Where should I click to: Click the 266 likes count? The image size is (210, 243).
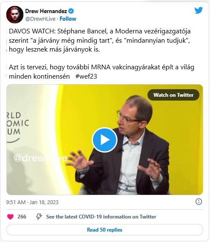[22, 217]
